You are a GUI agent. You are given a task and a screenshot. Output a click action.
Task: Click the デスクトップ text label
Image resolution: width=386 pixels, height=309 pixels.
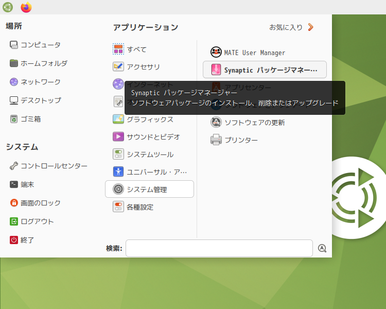41,100
